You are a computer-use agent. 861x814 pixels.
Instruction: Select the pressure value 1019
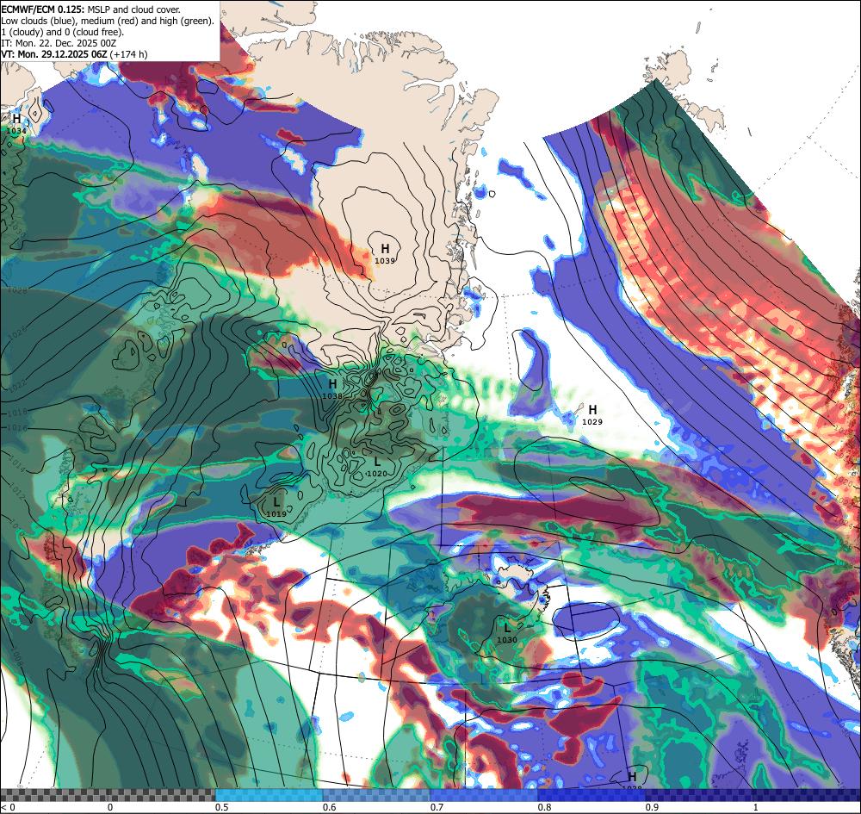click(x=276, y=514)
